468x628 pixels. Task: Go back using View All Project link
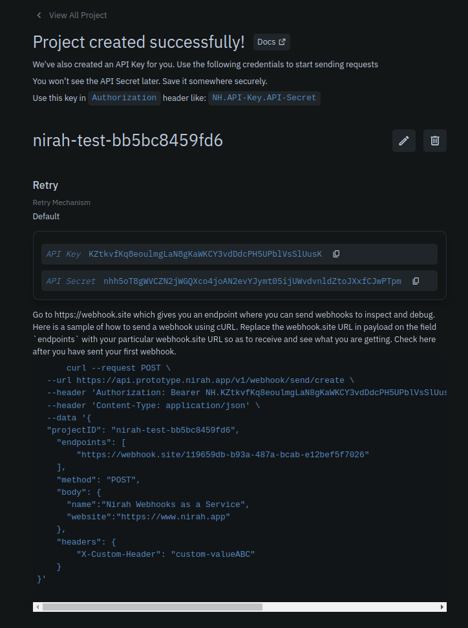pyautogui.click(x=78, y=15)
